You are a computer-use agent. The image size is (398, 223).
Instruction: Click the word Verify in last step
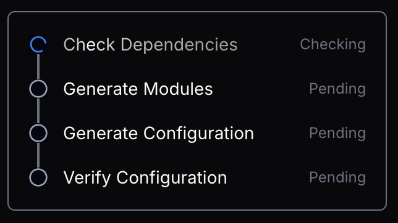point(87,178)
